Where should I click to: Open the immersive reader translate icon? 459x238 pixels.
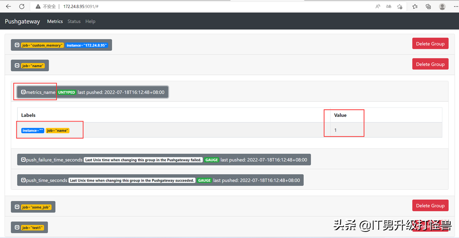389,6
